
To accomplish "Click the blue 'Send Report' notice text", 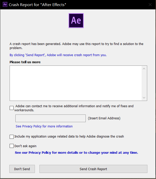I will click(58, 55).
